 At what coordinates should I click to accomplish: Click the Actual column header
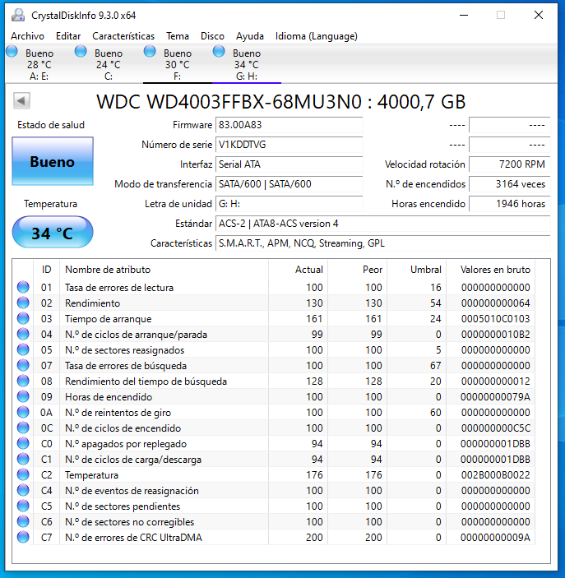tap(298, 270)
